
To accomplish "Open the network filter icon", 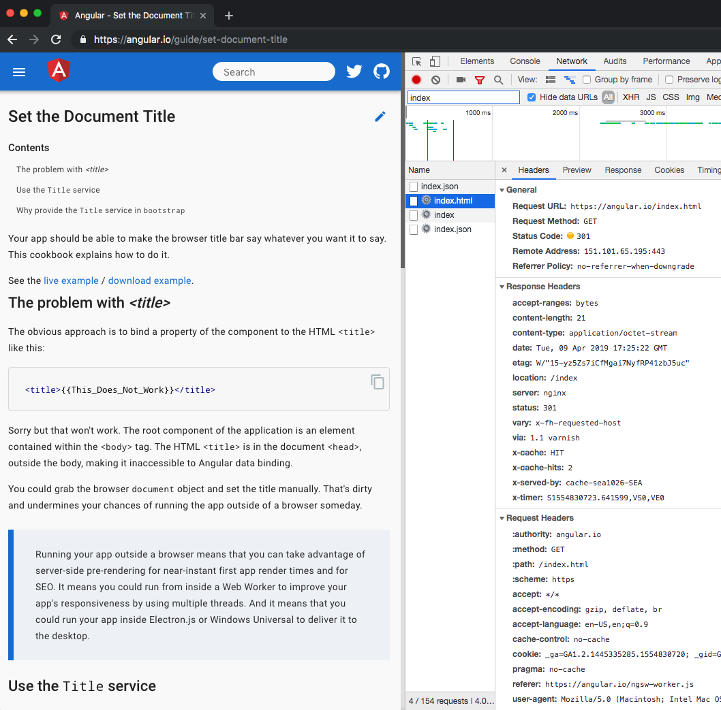I will [480, 80].
